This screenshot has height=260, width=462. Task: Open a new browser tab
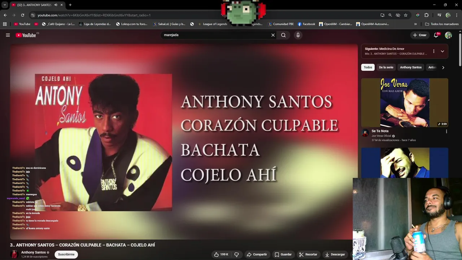point(70,5)
